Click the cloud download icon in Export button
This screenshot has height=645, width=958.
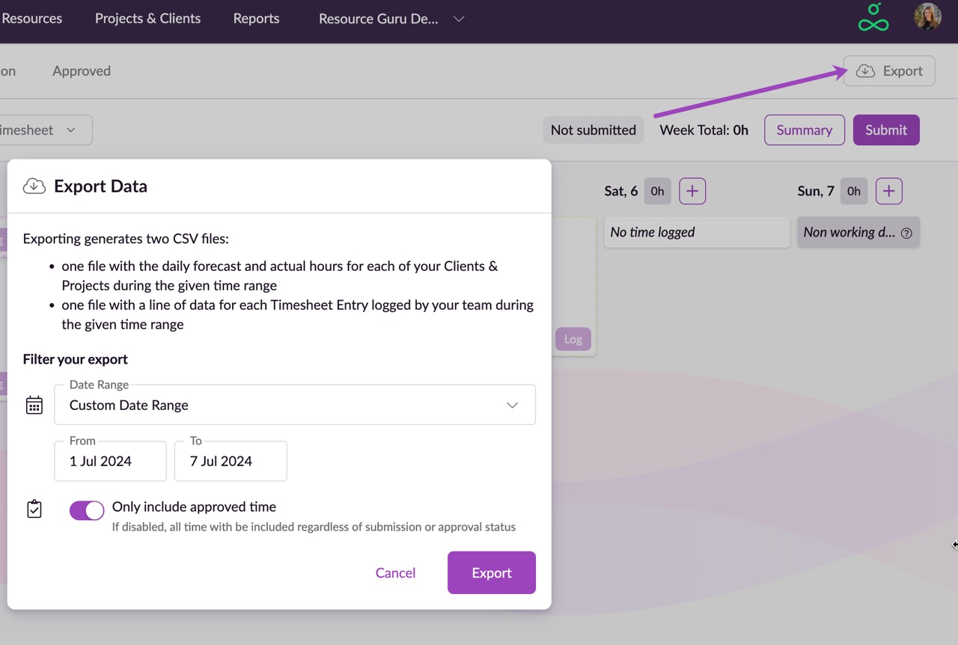[x=865, y=71]
